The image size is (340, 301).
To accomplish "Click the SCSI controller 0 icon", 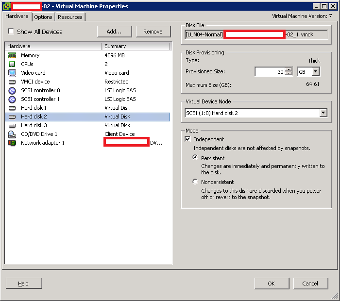I will click(12, 90).
